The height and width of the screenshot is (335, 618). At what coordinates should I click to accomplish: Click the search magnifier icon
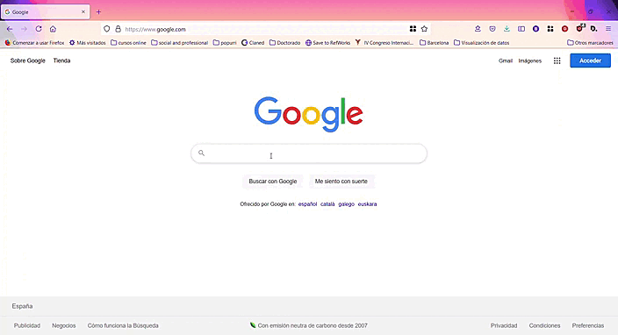[x=201, y=153]
